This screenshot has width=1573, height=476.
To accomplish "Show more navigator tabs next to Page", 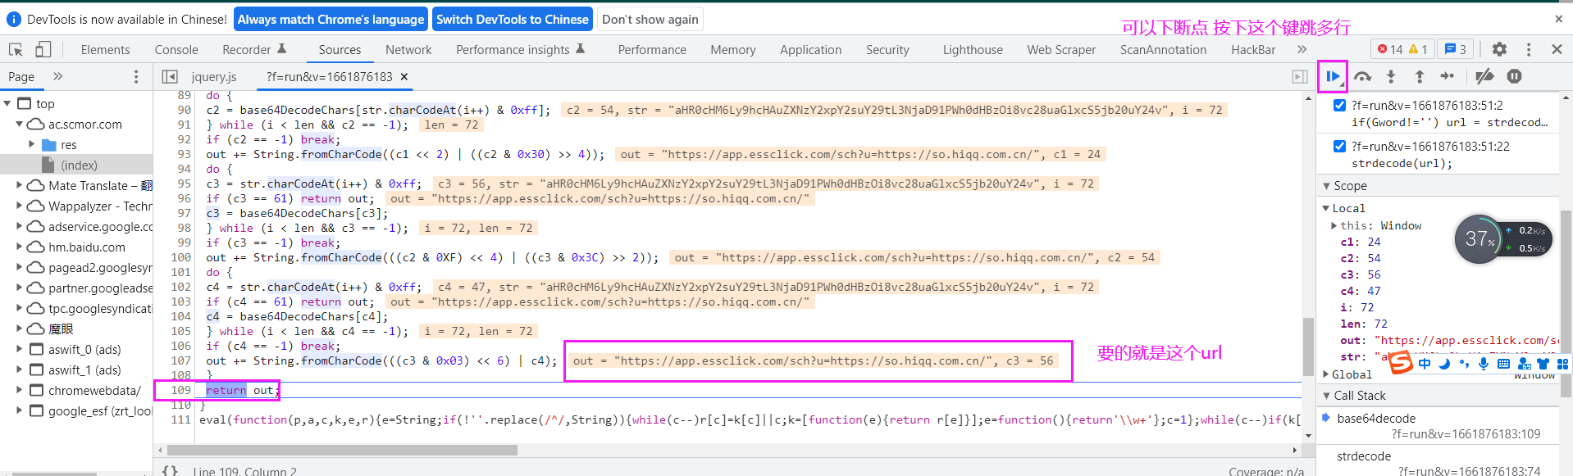I will click(x=57, y=76).
